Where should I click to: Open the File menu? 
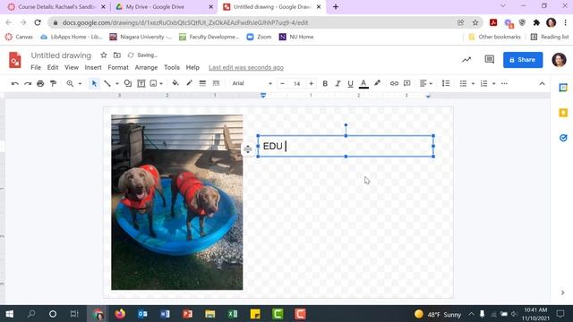[x=36, y=68]
